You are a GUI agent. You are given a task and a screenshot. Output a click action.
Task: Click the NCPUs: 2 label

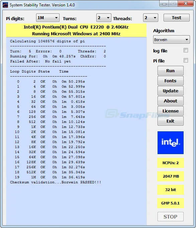point(171,163)
